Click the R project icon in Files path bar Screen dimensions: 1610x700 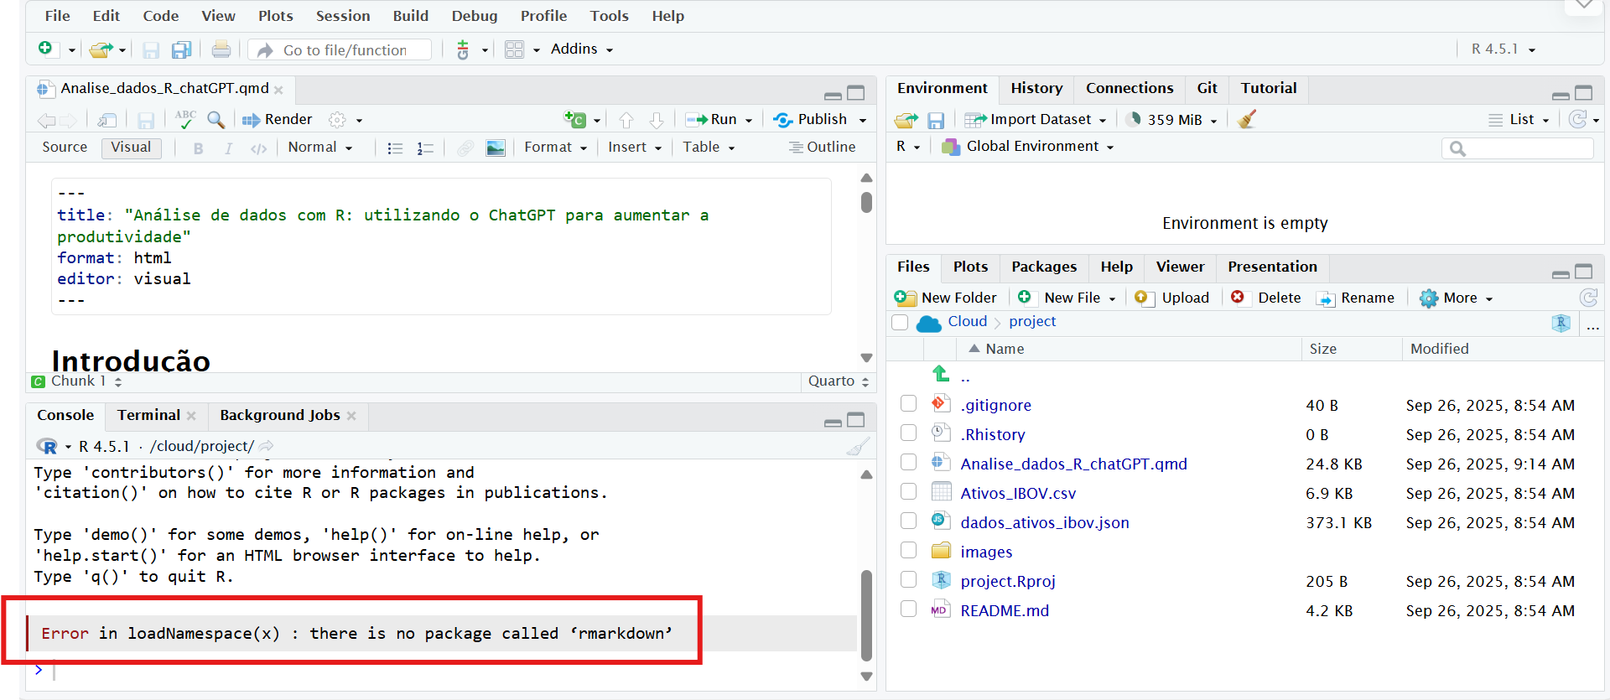tap(1561, 323)
